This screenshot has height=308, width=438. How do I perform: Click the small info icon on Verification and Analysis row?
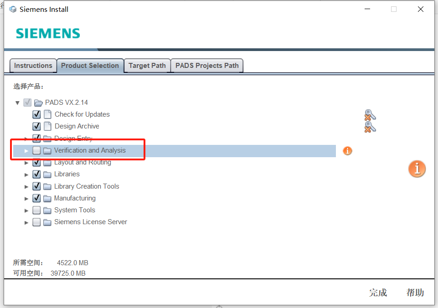coord(347,151)
